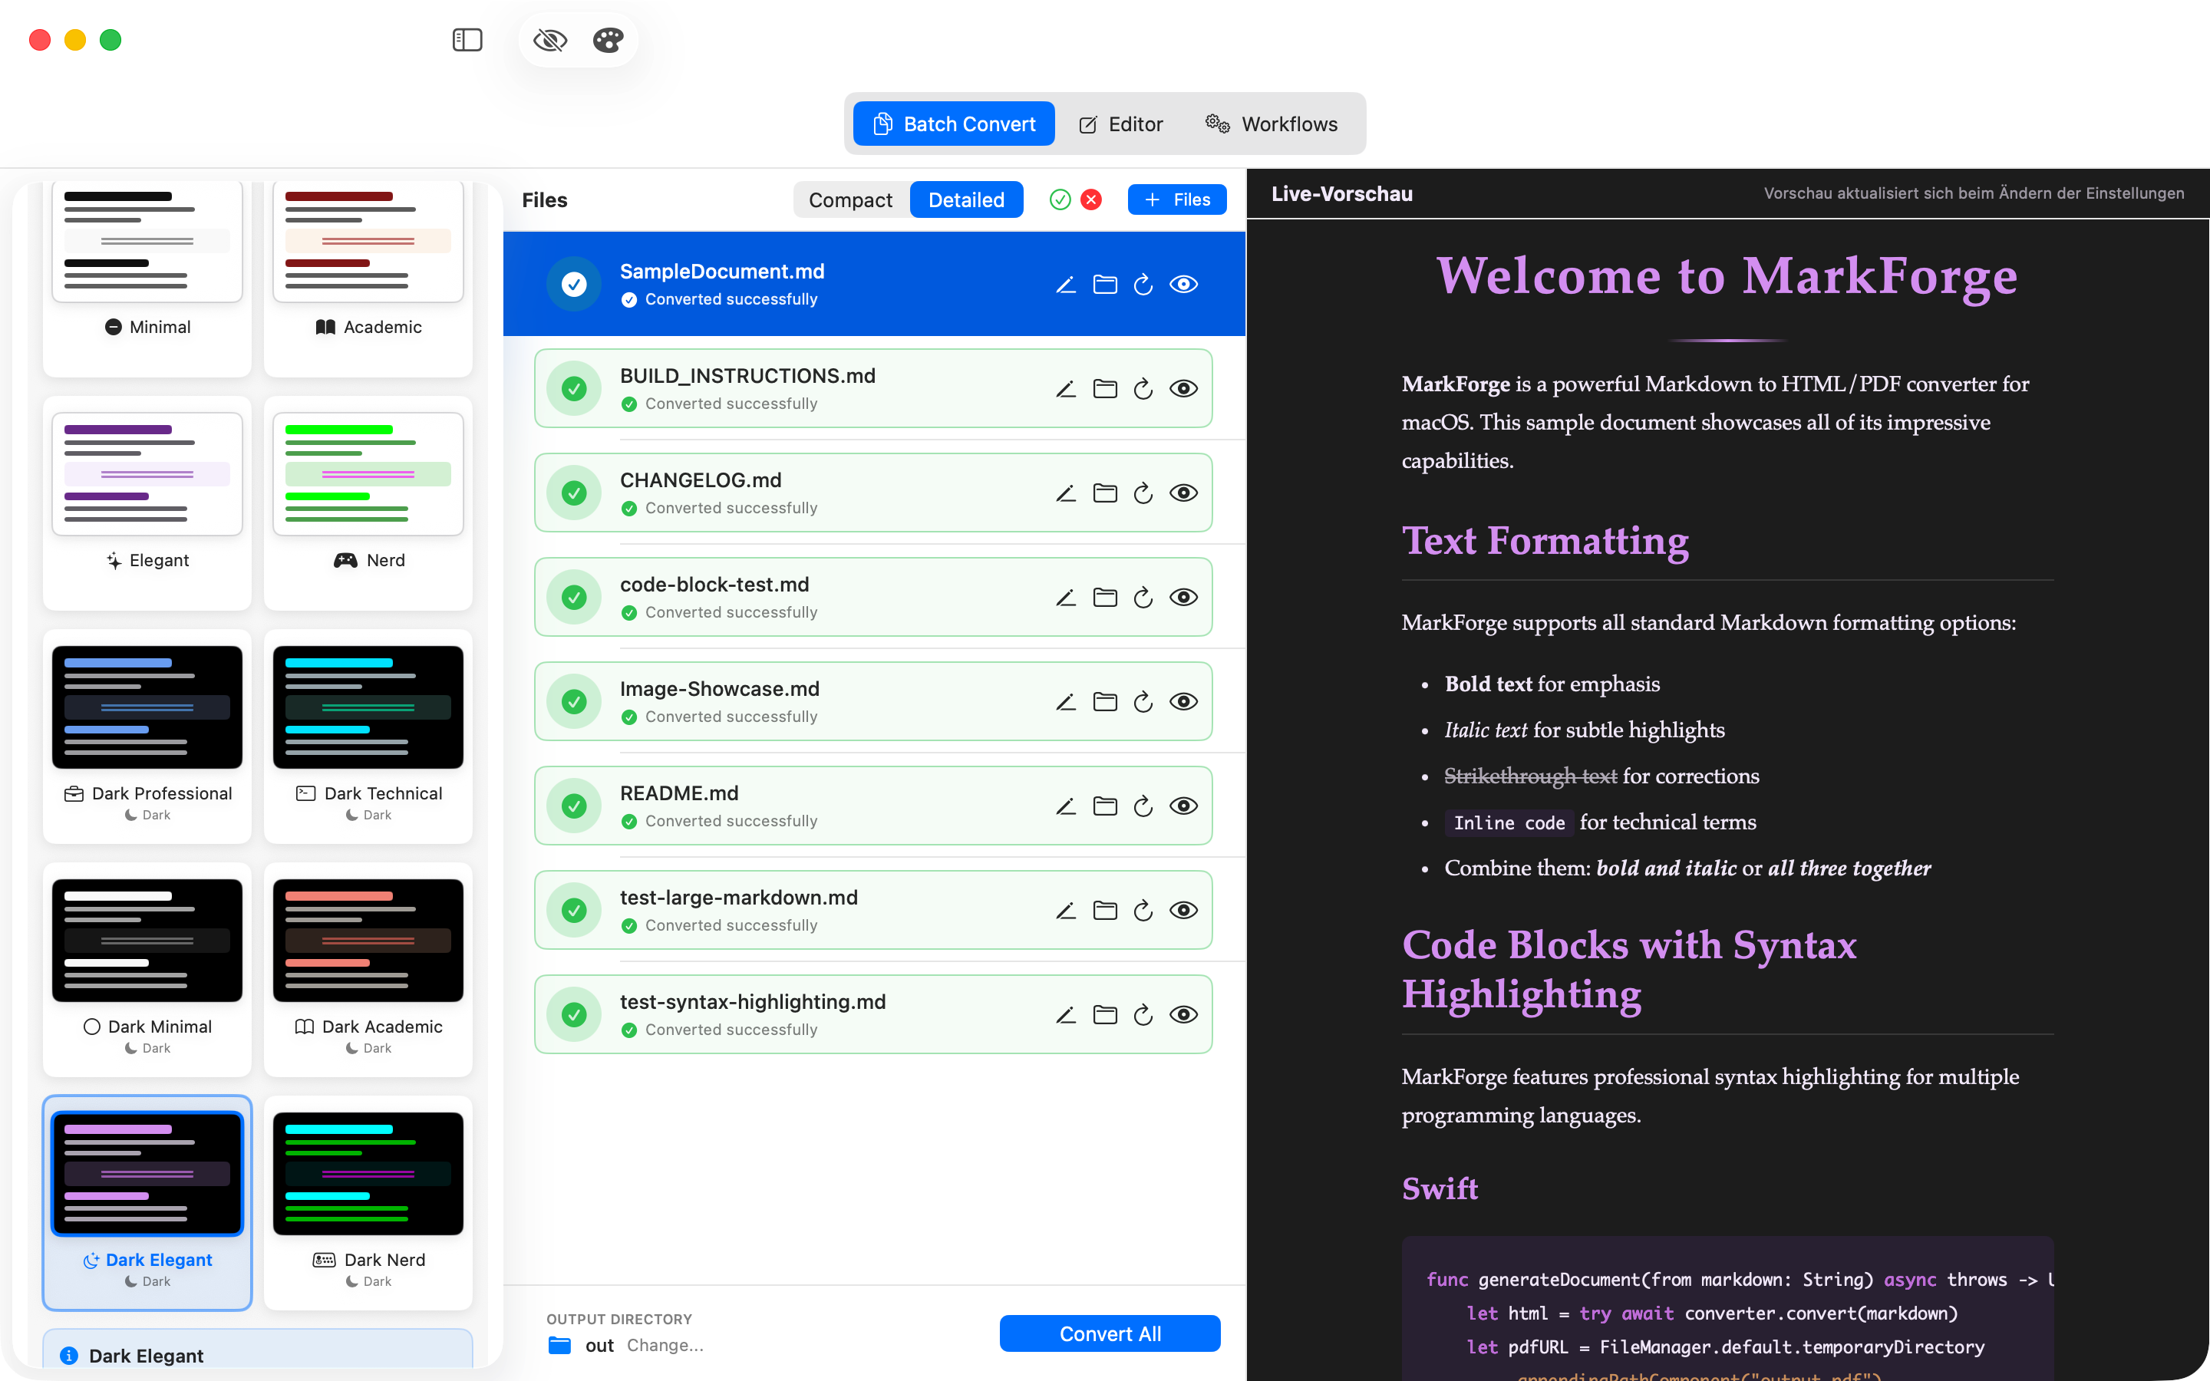Toggle the checkmark for README.md
This screenshot has width=2210, height=1381.
coord(575,806)
